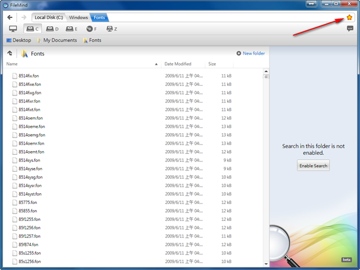The image size is (360, 270).
Task: Sort by Date Modified column header
Action: point(178,64)
